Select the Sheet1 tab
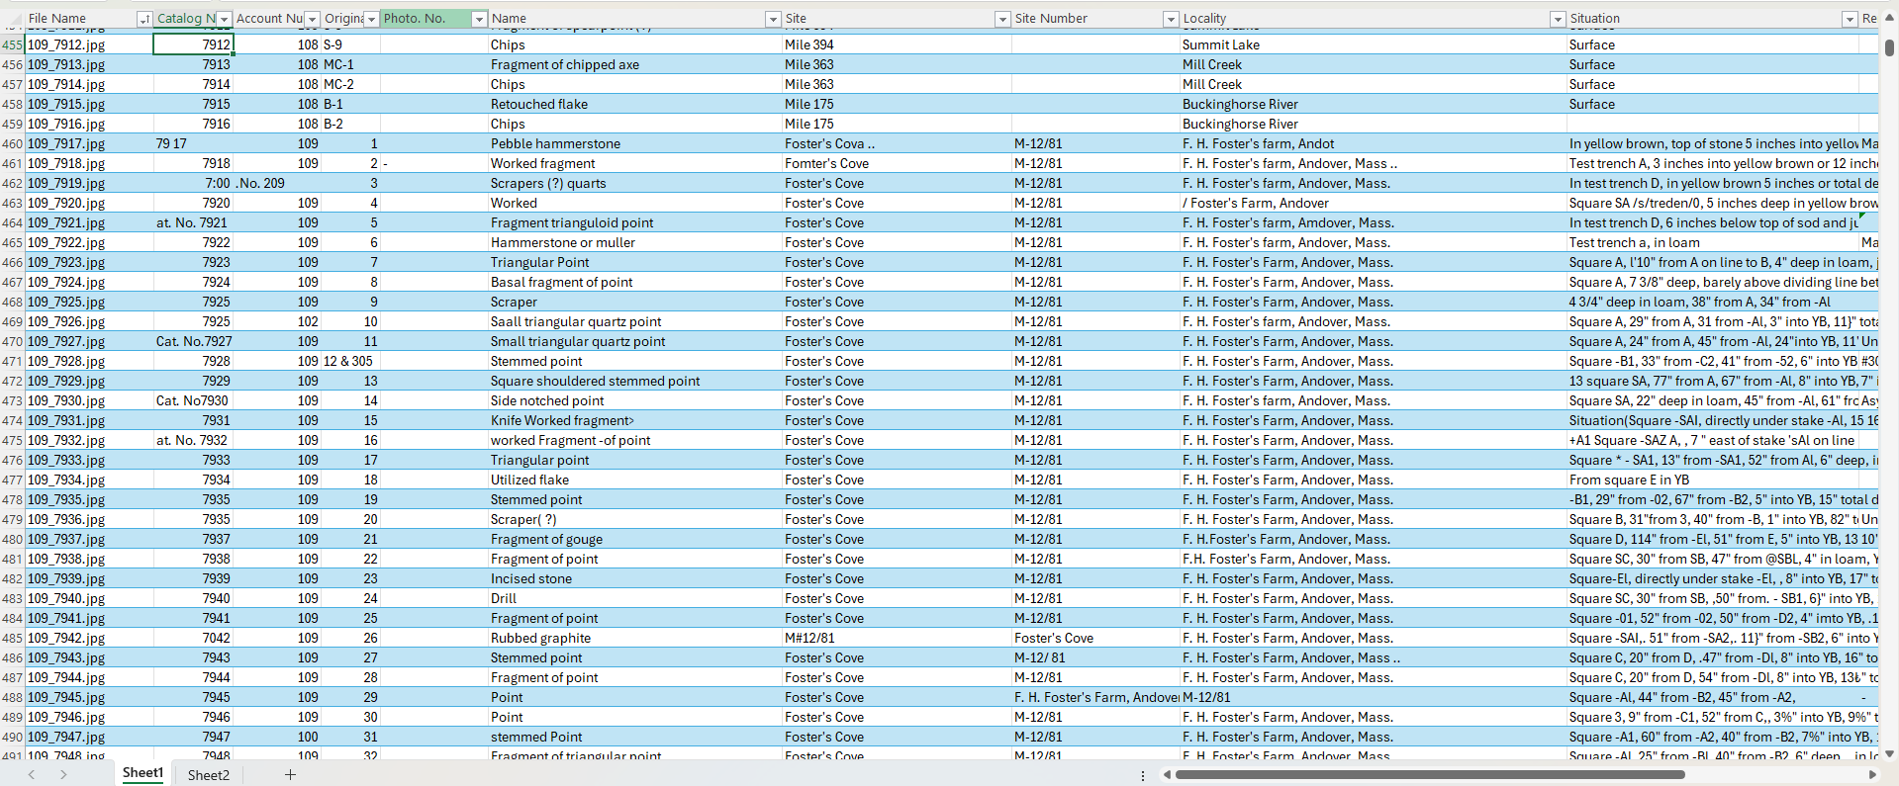 click(x=142, y=773)
